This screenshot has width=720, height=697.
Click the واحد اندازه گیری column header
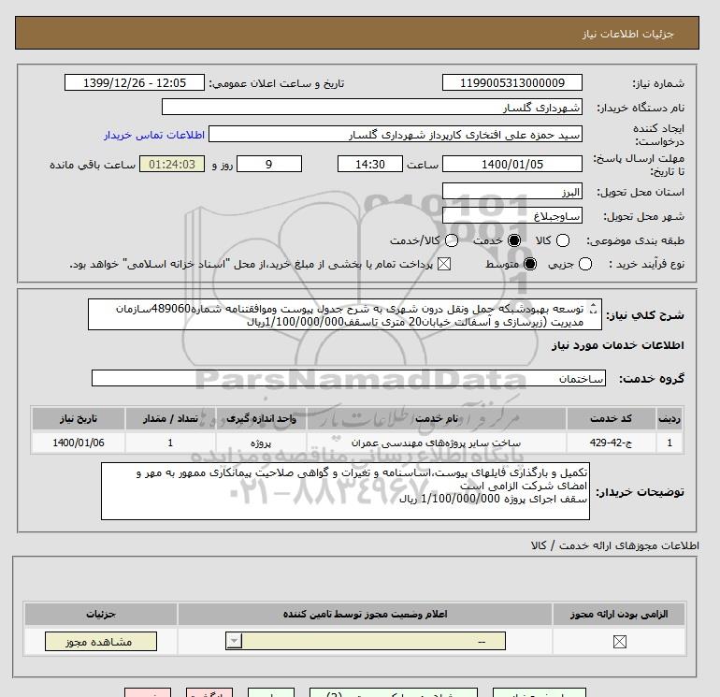tap(261, 418)
